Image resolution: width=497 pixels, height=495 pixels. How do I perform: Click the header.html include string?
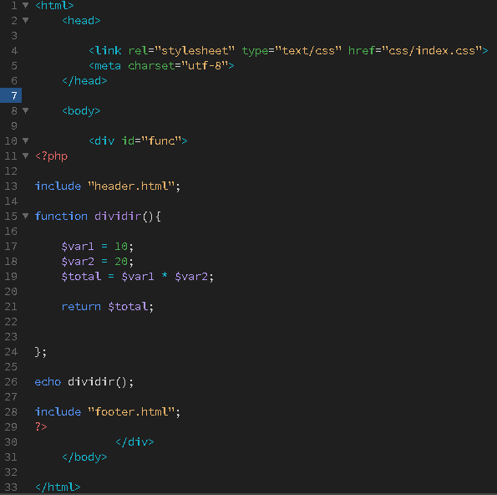[131, 186]
